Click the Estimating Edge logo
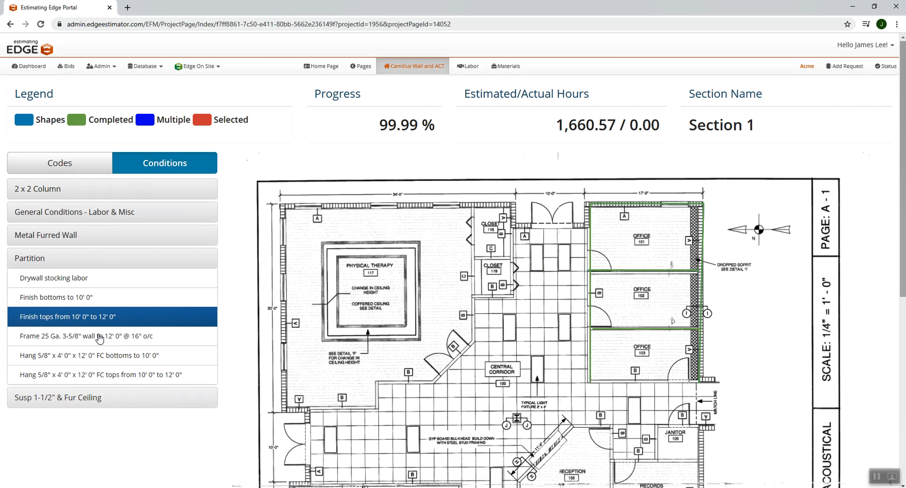 29,48
